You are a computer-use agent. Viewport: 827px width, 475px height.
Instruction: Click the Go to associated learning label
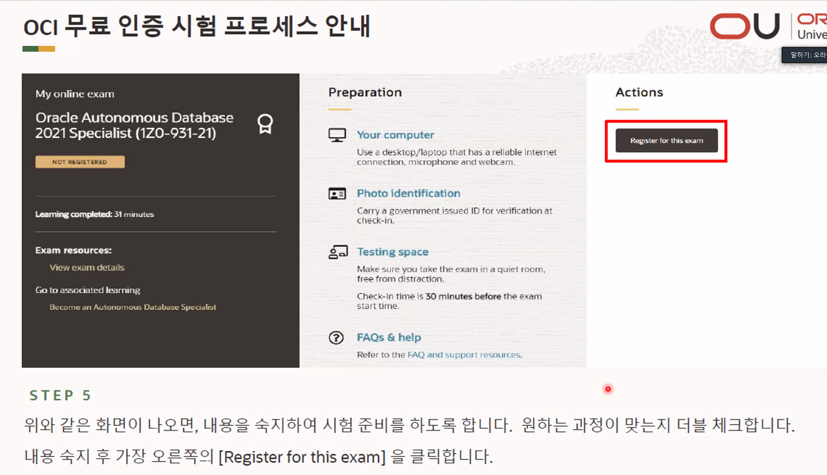(x=88, y=290)
